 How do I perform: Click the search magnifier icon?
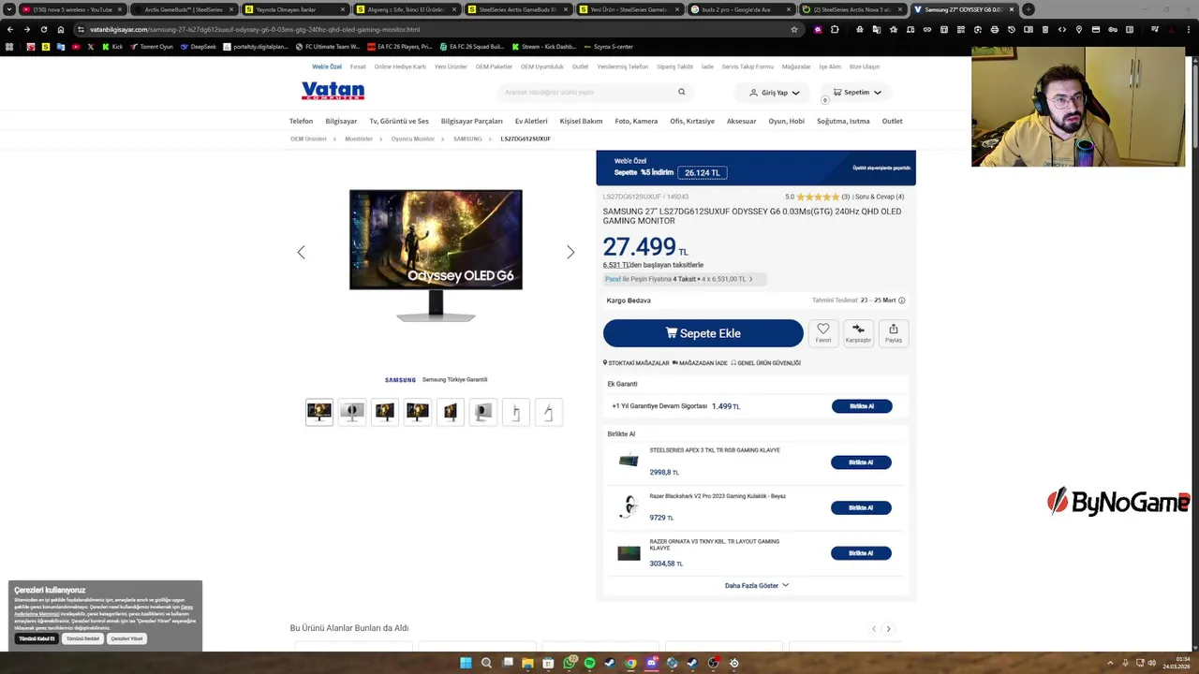coord(681,92)
